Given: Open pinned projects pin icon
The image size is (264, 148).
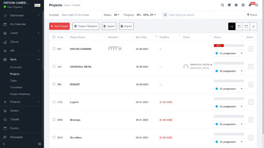Looking at the screenshot, I should coord(253,26).
